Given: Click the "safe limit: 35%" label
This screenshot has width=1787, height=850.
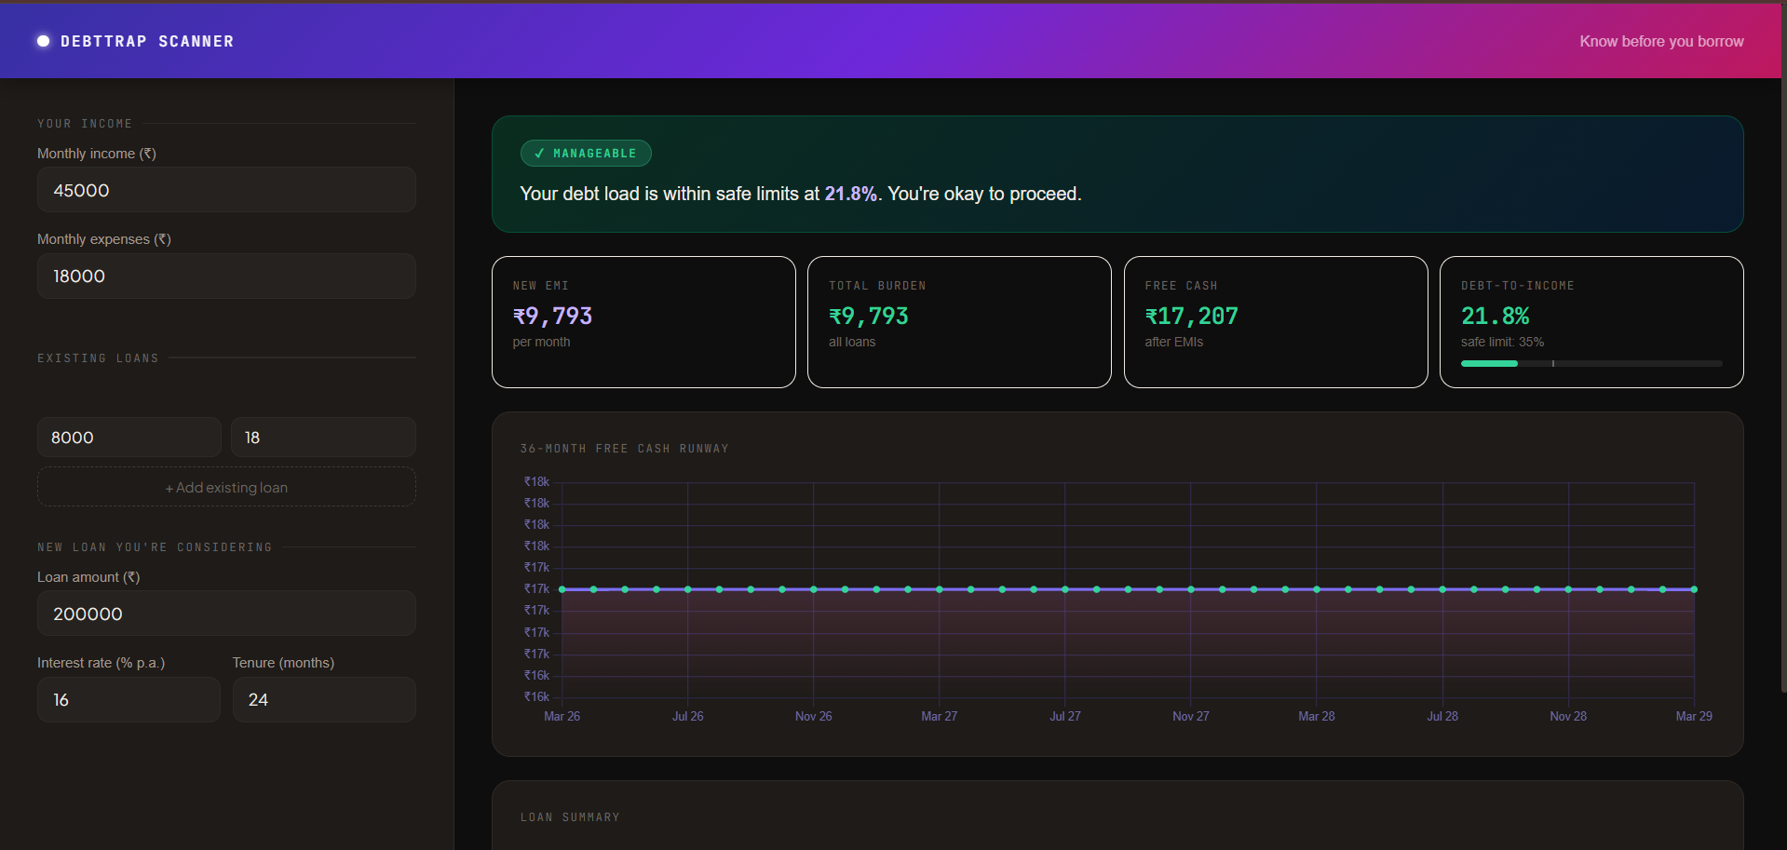Looking at the screenshot, I should pyautogui.click(x=1502, y=342).
